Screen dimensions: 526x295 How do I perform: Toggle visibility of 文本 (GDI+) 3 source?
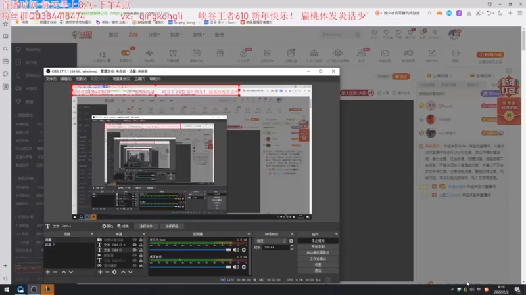click(135, 245)
